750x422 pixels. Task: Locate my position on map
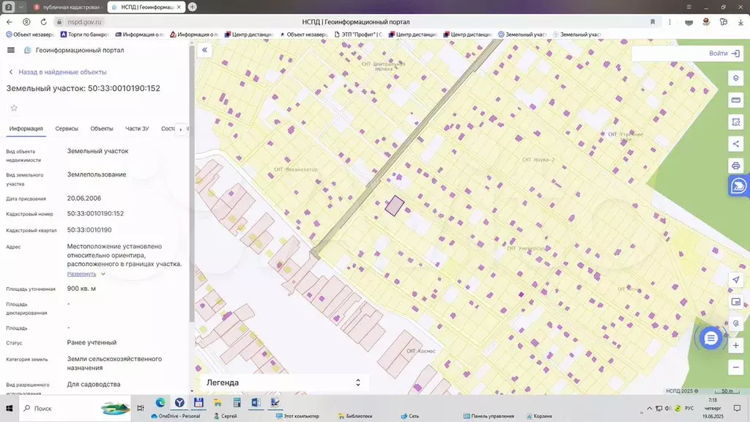pos(735,280)
